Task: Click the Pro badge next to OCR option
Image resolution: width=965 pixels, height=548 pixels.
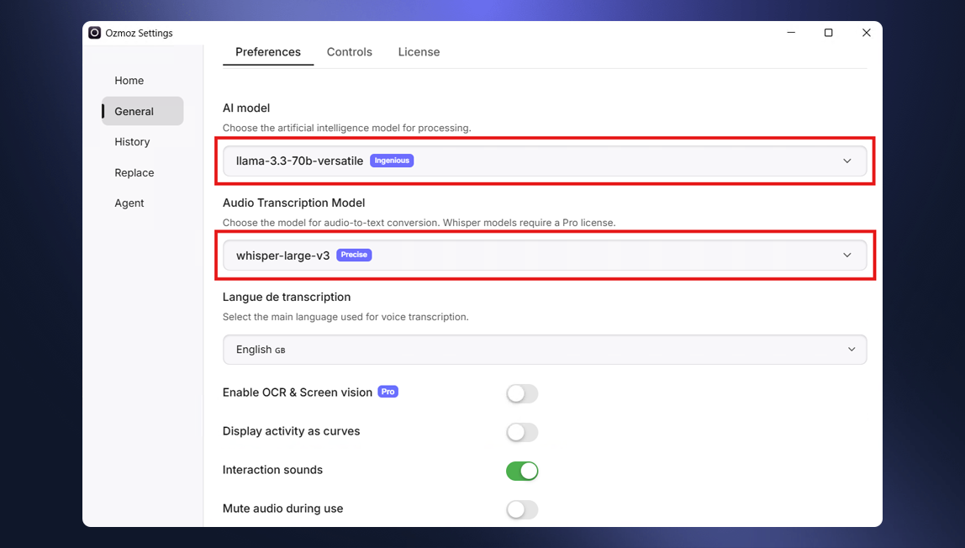Action: (x=388, y=392)
